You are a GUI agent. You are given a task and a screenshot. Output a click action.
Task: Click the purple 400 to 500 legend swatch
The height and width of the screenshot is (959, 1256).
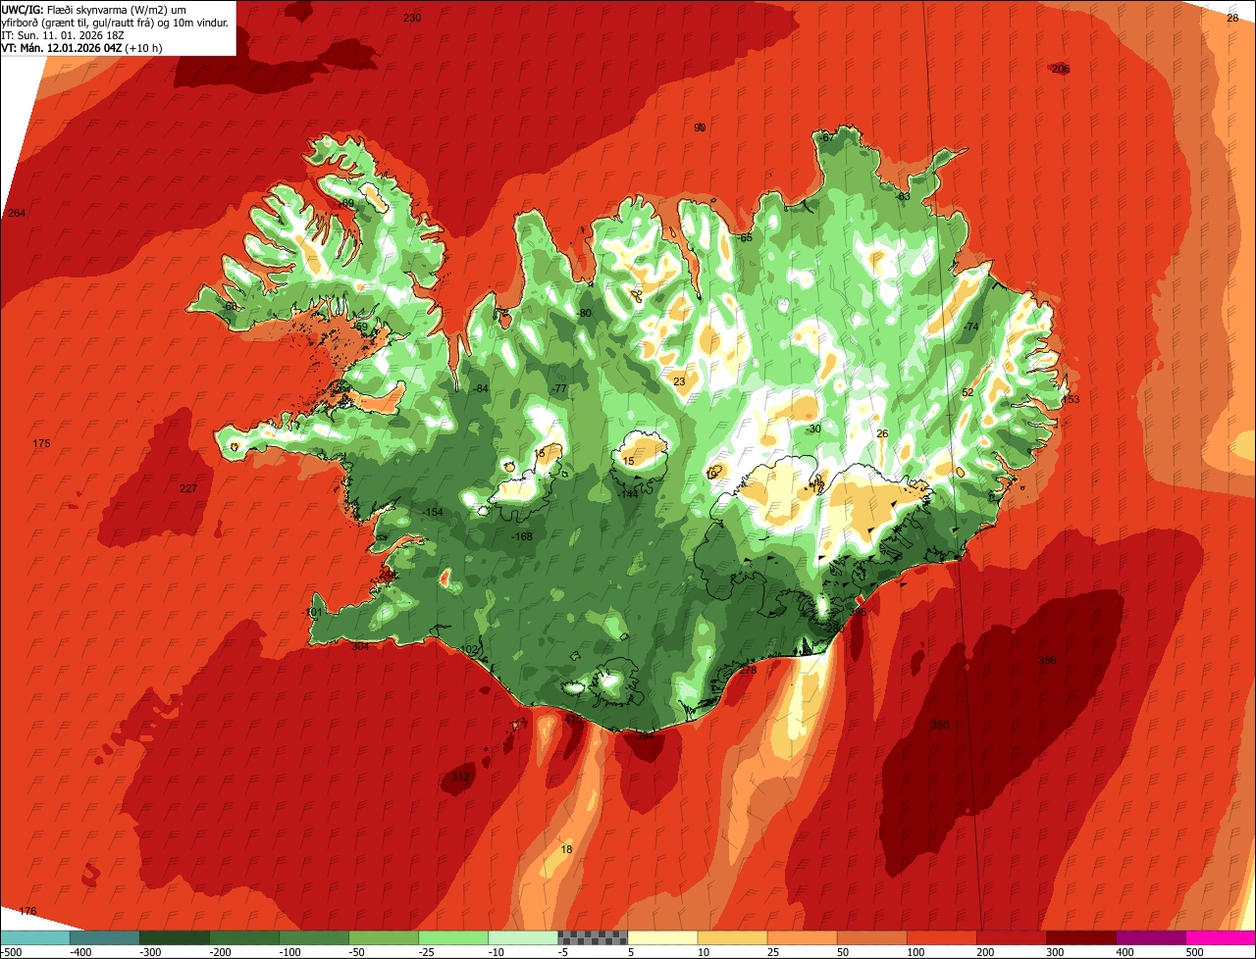coord(1150,937)
